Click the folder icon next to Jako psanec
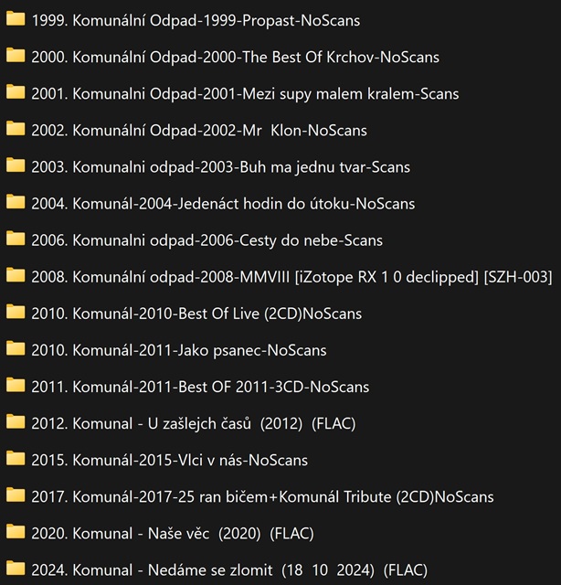Viewport: 561px width, 585px height. (x=16, y=348)
